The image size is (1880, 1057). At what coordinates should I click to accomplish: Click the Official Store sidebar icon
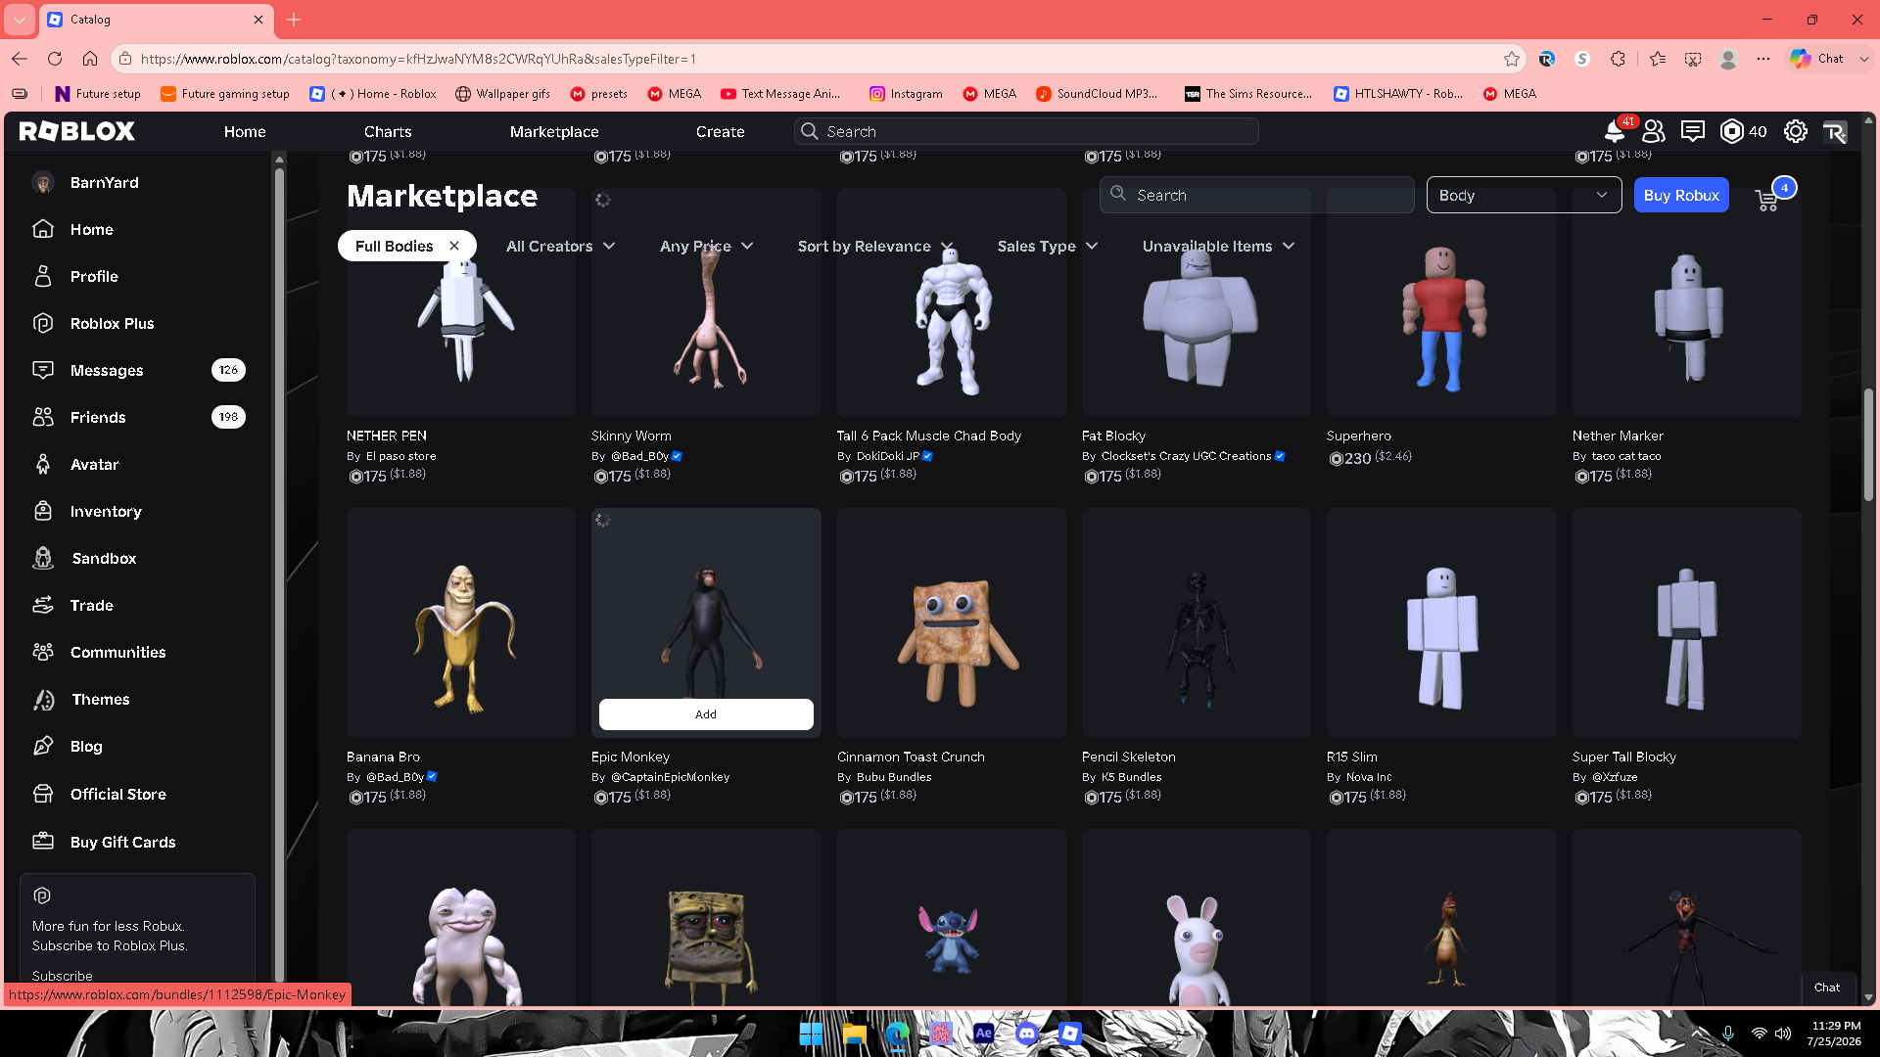[43, 794]
